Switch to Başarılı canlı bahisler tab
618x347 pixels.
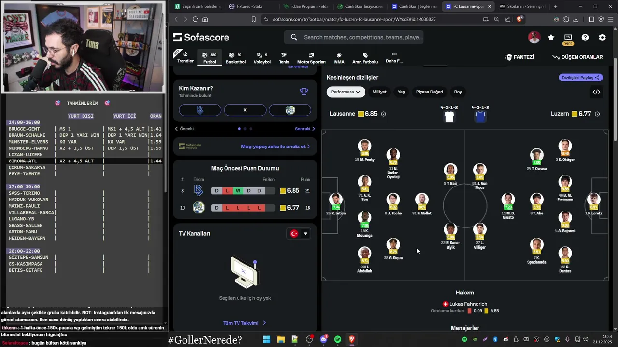[197, 6]
